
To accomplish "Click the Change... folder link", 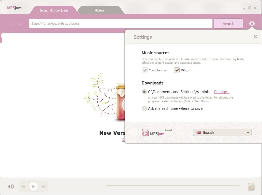I will [221, 92].
